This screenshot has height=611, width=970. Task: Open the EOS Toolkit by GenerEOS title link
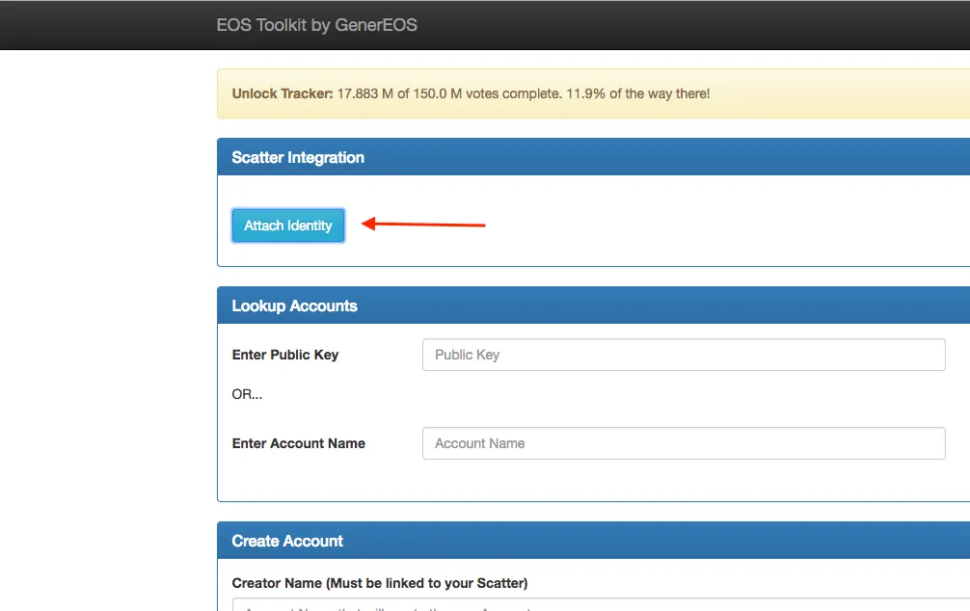(x=316, y=25)
